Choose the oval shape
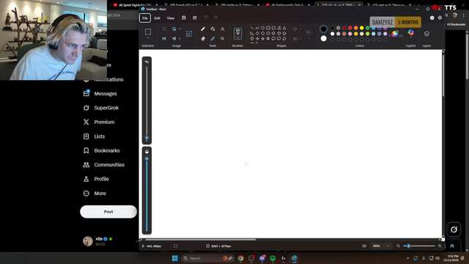 point(262,28)
